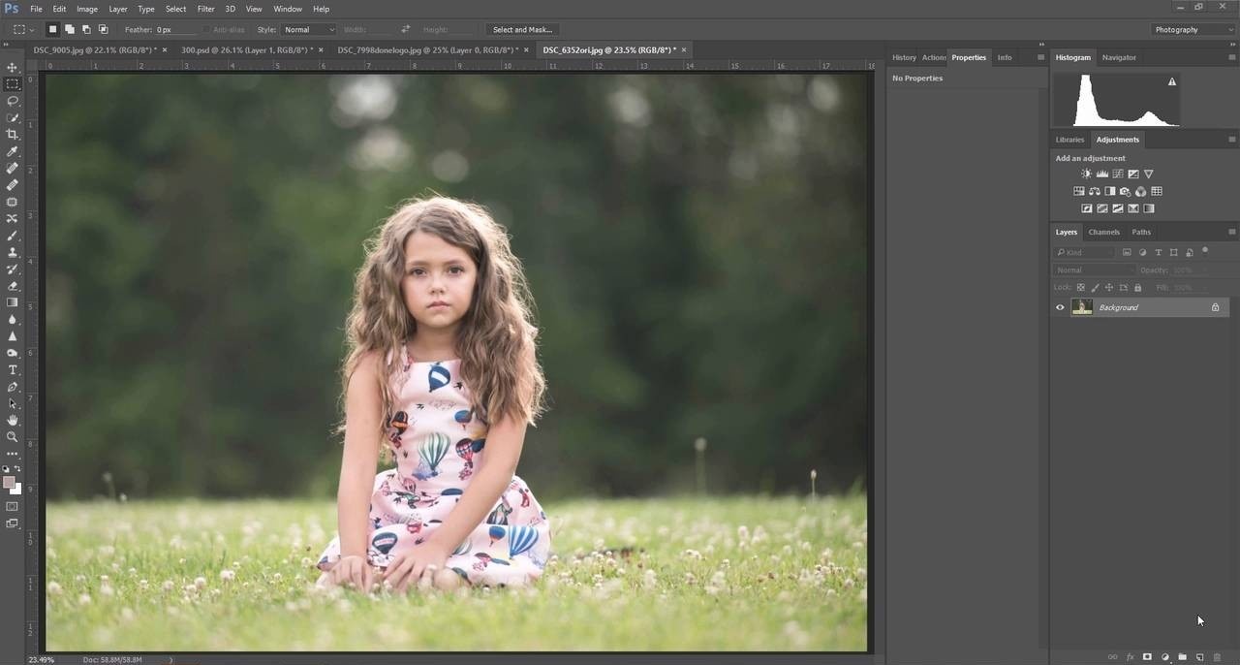1240x665 pixels.
Task: Select the Move tool
Action: click(x=13, y=67)
